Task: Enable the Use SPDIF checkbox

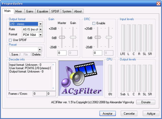Action: coord(10,40)
